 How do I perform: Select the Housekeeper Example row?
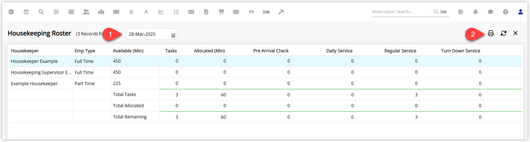pos(265,61)
